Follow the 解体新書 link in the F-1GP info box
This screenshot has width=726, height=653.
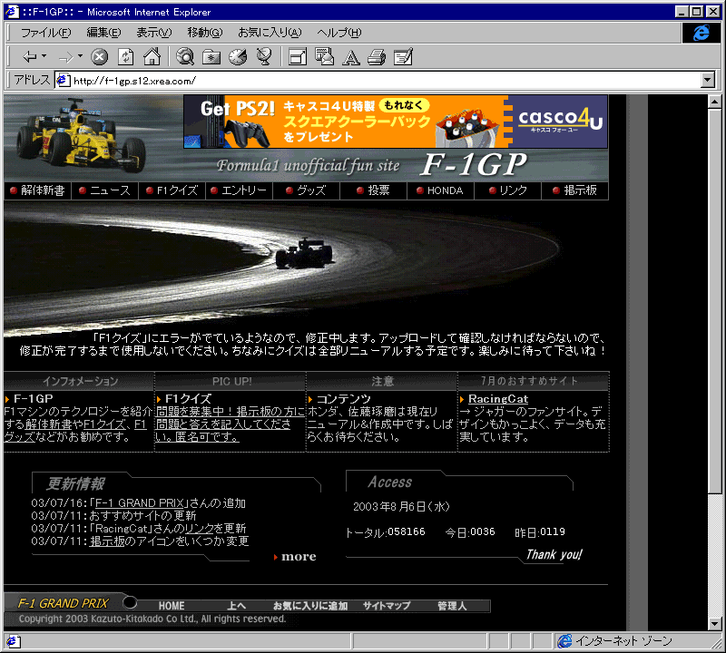[49, 424]
